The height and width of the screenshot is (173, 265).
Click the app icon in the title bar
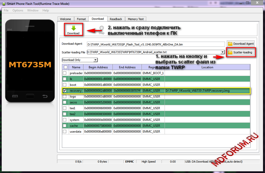pos(4,4)
